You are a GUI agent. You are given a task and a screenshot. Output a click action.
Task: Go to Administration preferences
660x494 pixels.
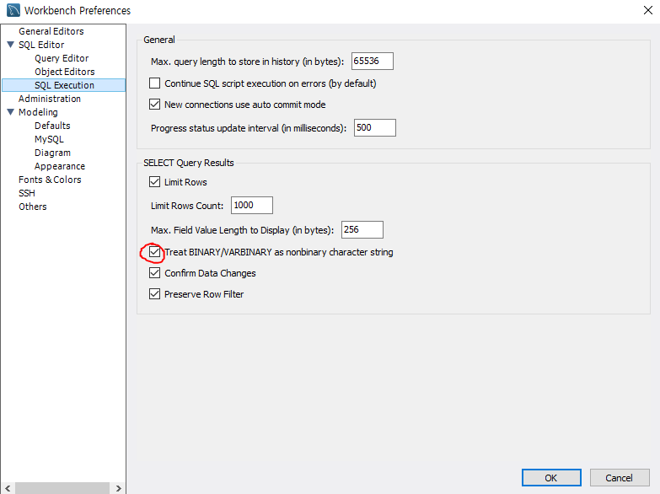(x=49, y=99)
